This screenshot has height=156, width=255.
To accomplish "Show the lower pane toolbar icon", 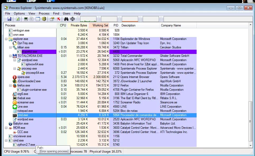I will 38,19.
